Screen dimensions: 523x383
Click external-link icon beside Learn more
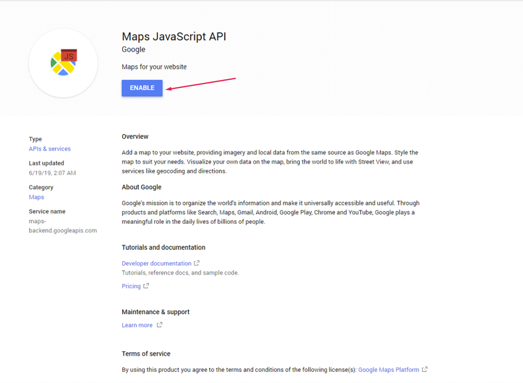click(x=159, y=325)
